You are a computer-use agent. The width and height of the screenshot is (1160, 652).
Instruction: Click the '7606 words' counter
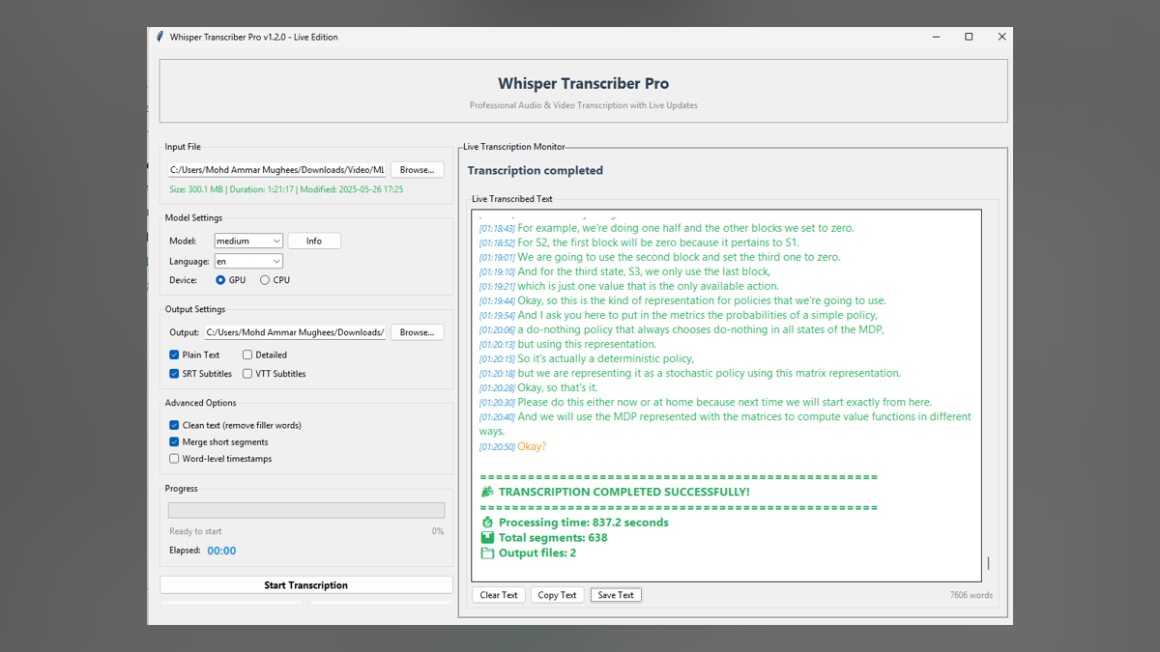[x=971, y=595]
